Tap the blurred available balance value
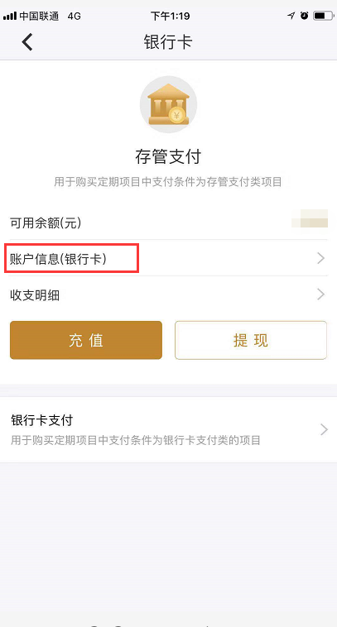This screenshot has height=627, width=337. (x=310, y=218)
